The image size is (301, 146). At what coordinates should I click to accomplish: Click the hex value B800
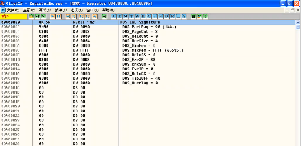click(x=44, y=60)
